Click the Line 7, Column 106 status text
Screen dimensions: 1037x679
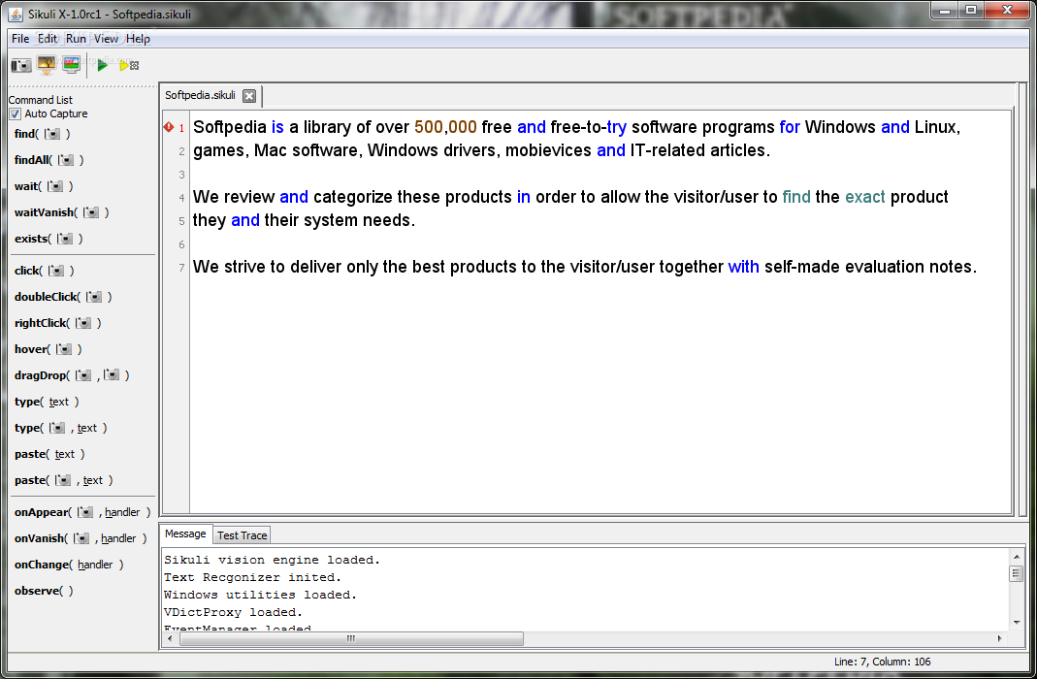click(x=882, y=662)
